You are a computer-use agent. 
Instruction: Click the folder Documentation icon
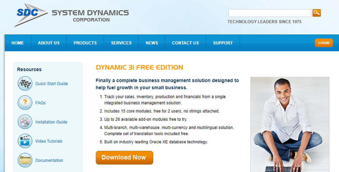pyautogui.click(x=25, y=160)
